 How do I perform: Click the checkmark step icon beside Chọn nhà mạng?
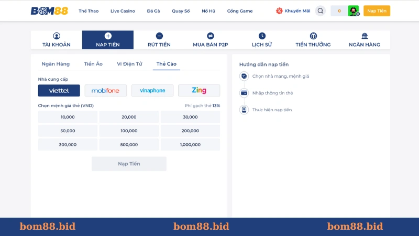click(x=244, y=76)
